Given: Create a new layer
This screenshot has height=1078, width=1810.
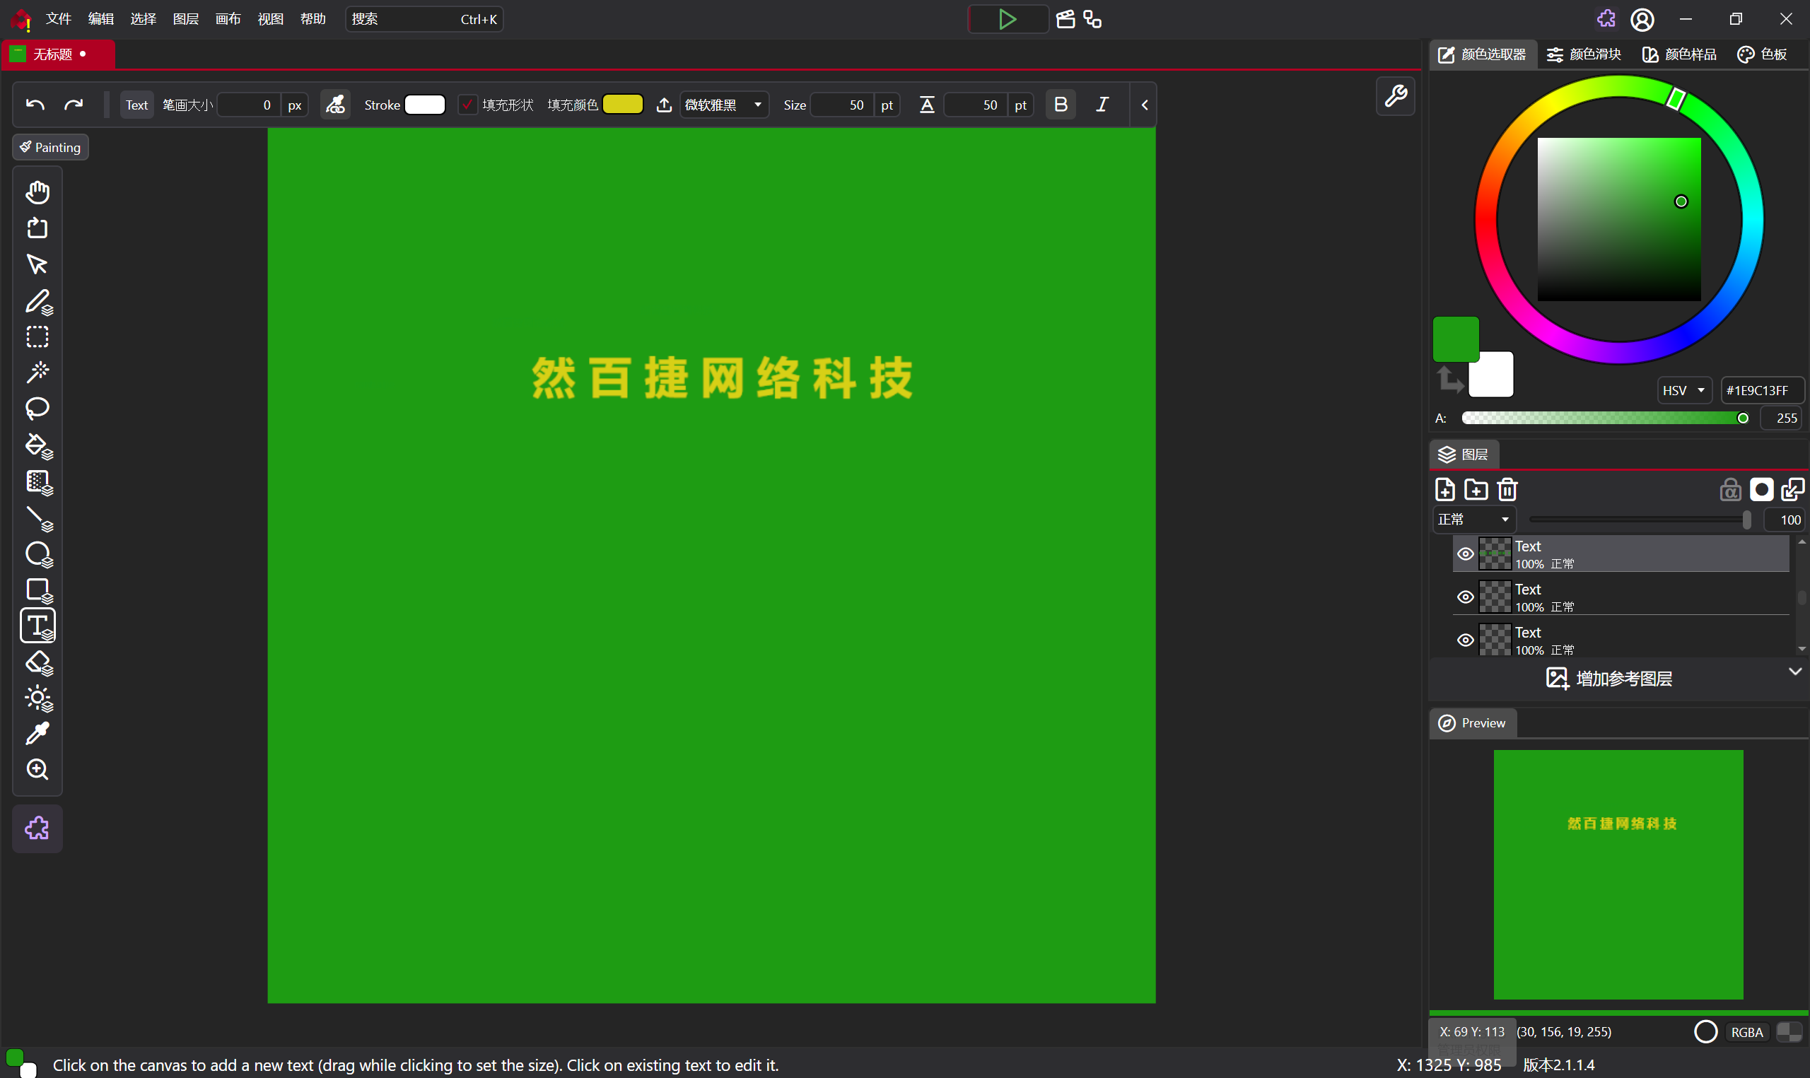Looking at the screenshot, I should point(1445,490).
